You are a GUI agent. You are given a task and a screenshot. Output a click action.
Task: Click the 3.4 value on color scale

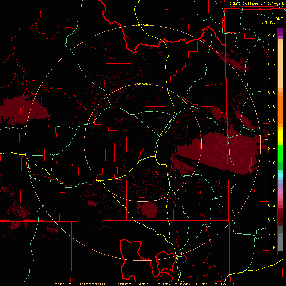[272, 149]
